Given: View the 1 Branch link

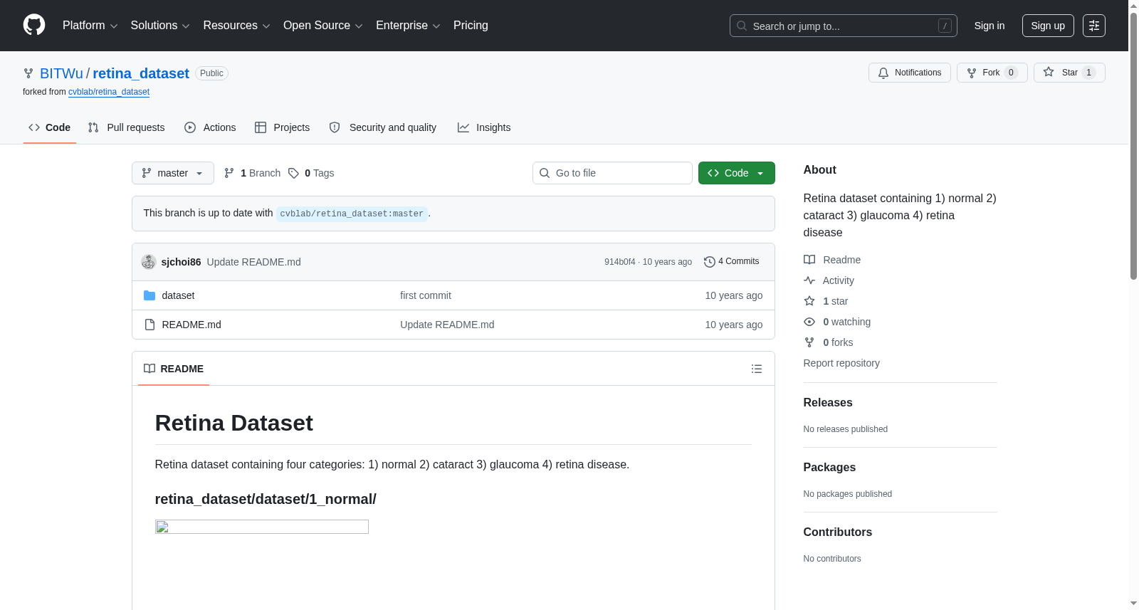Looking at the screenshot, I should pos(252,173).
